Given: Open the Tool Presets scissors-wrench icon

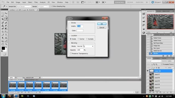Looking at the screenshot, I should (x=144, y=25).
